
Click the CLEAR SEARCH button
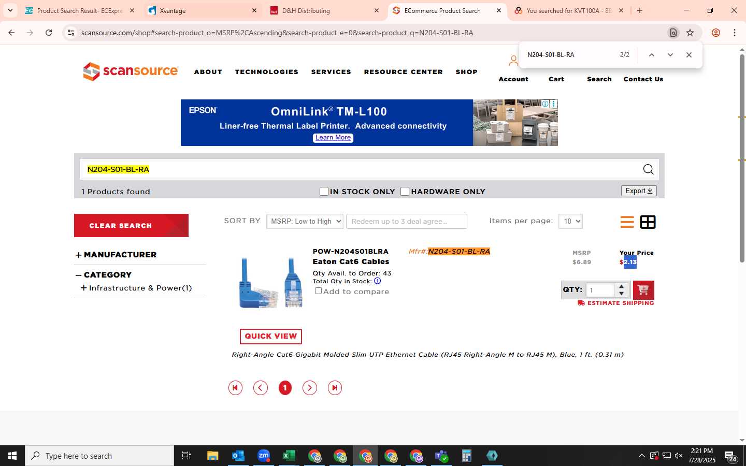(131, 226)
